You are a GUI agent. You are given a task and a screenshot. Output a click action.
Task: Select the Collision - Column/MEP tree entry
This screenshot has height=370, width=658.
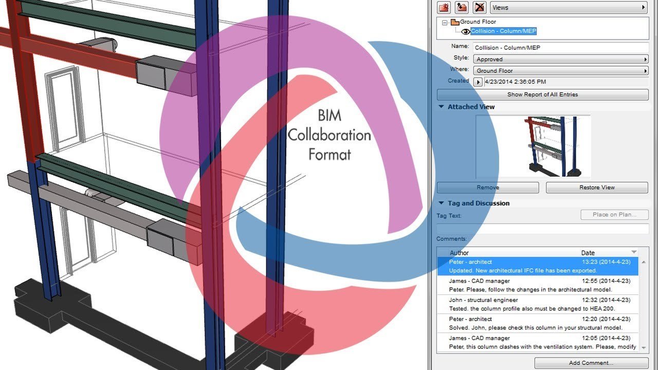pos(504,31)
